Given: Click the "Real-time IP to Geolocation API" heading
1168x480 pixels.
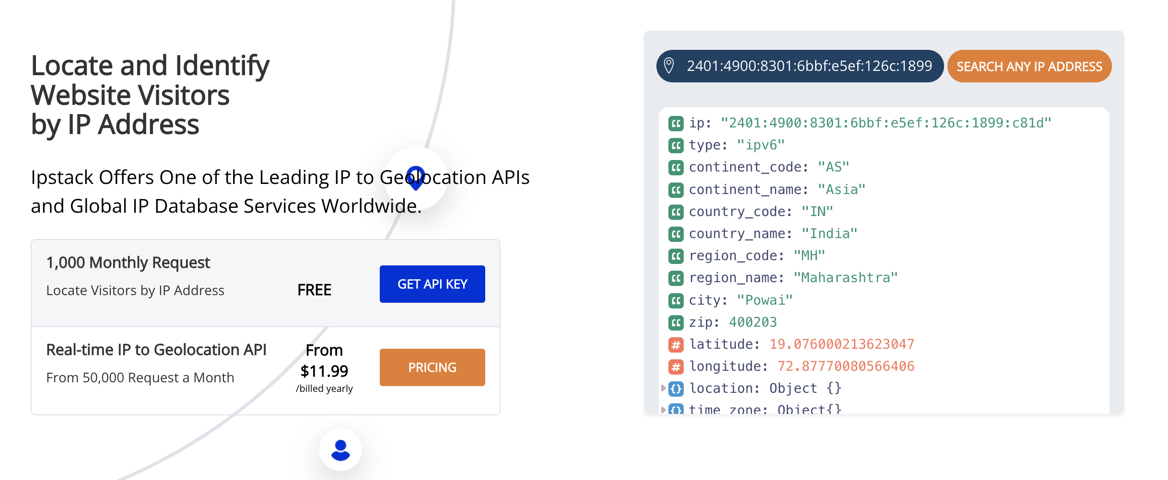Looking at the screenshot, I should [x=156, y=350].
